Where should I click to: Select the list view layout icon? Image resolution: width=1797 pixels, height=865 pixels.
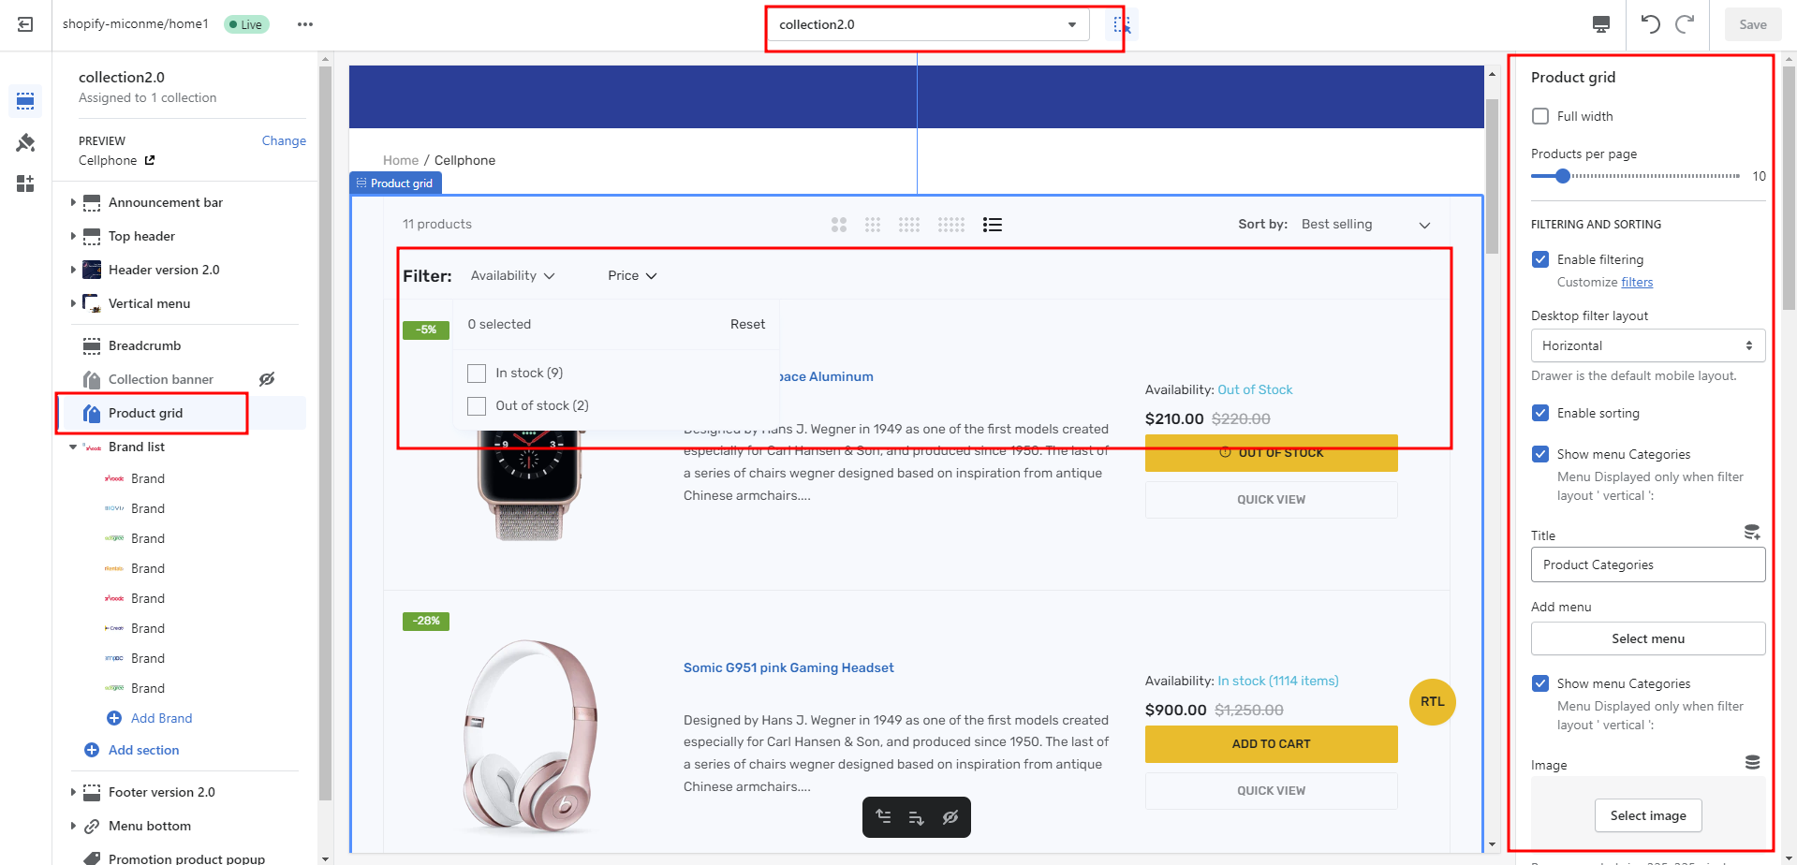coord(993,225)
